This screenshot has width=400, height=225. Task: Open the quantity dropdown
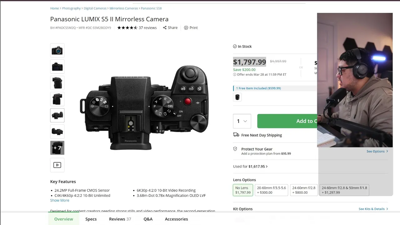pos(242,121)
